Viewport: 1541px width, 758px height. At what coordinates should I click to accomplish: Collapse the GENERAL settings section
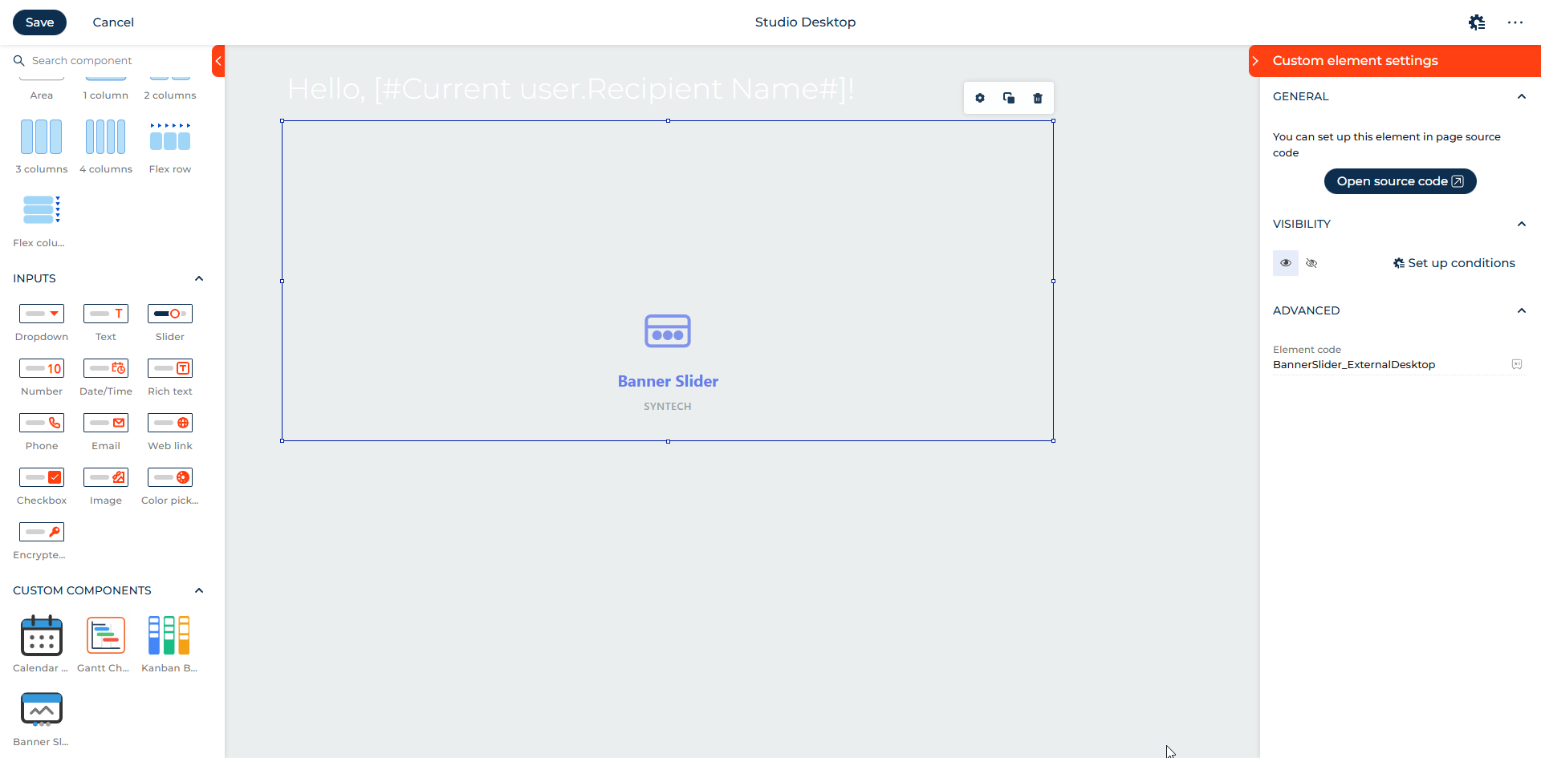click(x=1521, y=96)
